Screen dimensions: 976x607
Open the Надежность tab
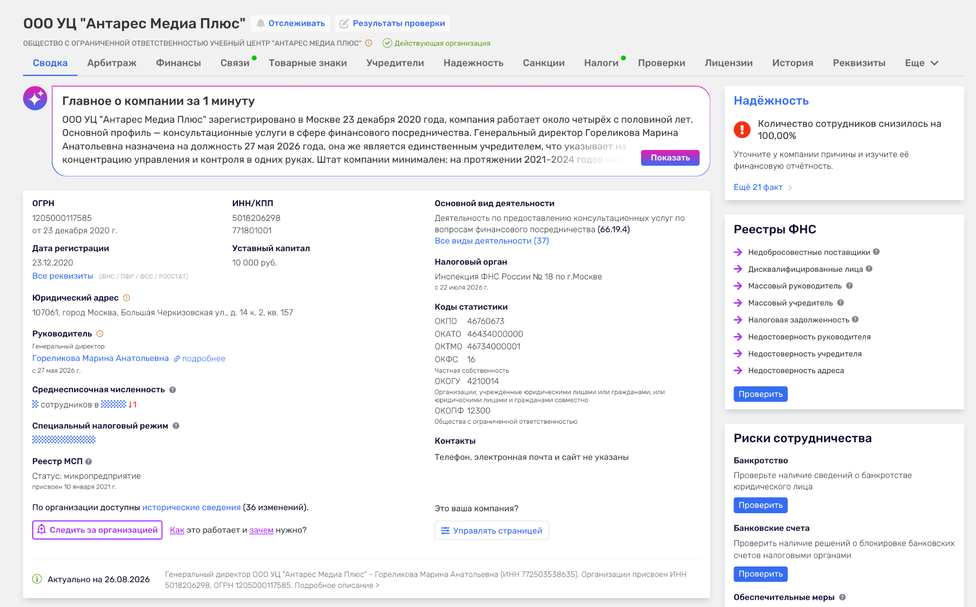(x=473, y=63)
